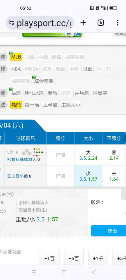Open 密爾瓦基釀酒人 team link
Image resolution: width=126 pixels, height=280 pixels.
(22, 160)
